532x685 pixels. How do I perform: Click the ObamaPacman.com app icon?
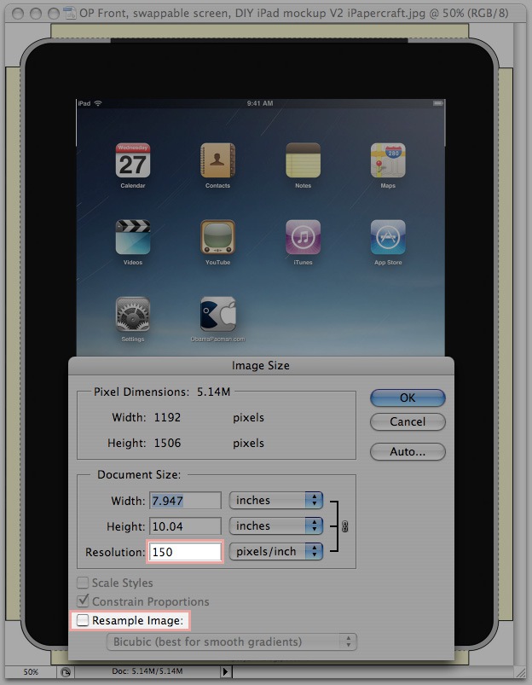[217, 314]
